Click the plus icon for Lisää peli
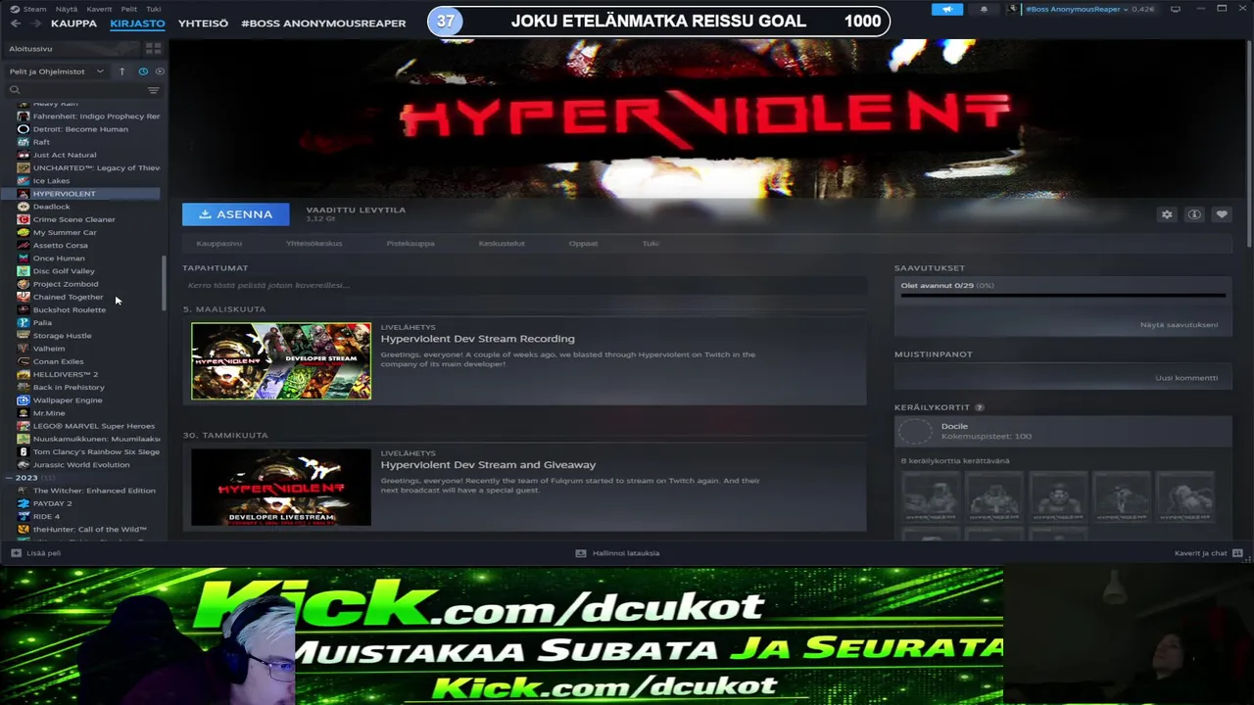 pyautogui.click(x=16, y=553)
